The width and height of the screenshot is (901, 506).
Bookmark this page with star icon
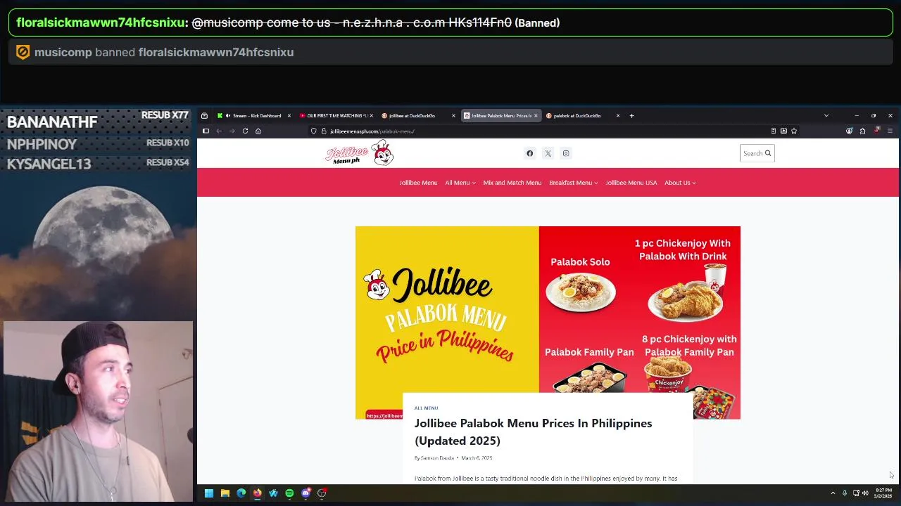(x=794, y=131)
